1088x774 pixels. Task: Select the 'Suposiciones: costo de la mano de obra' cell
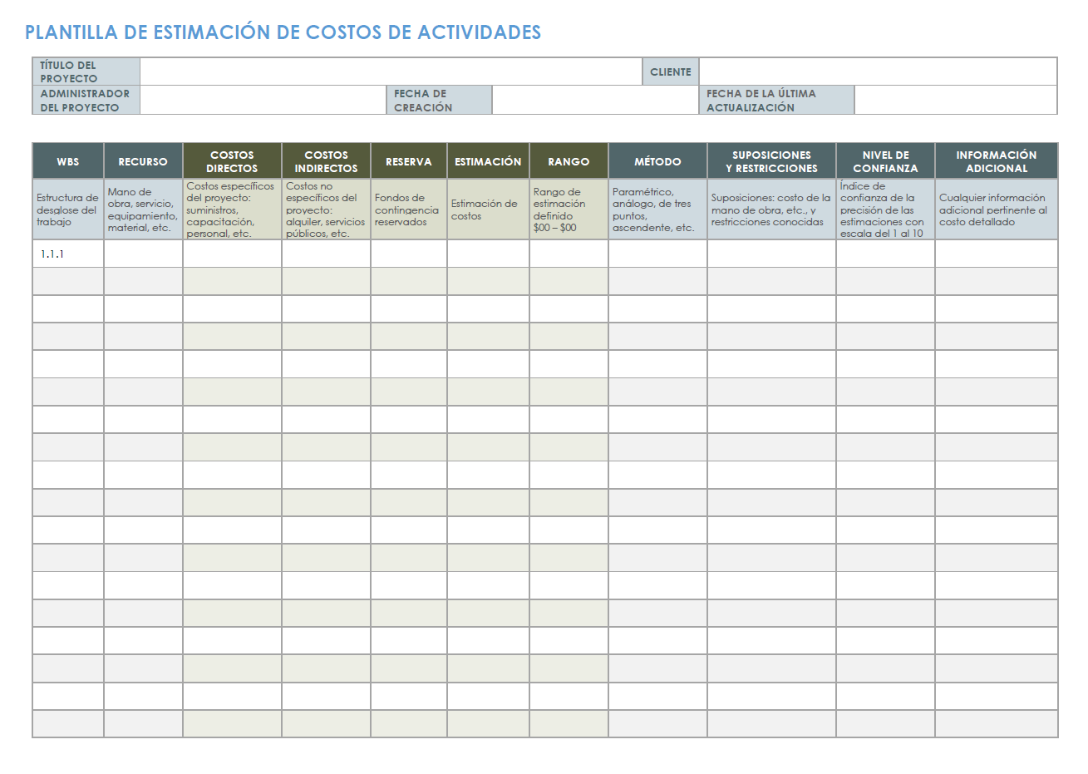click(x=771, y=210)
